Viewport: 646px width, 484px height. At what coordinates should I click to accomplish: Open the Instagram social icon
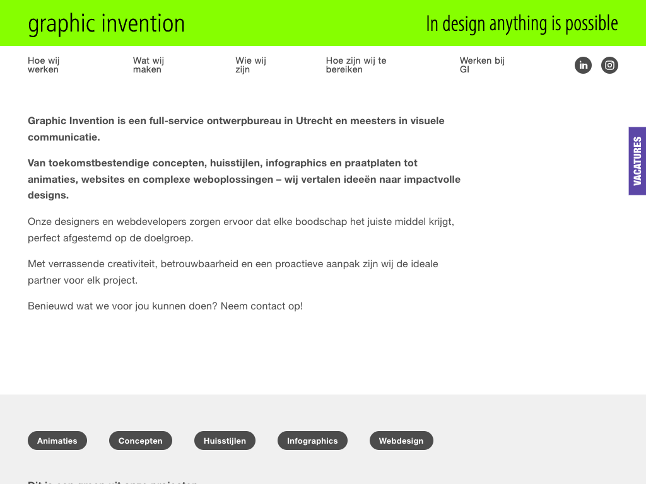(x=609, y=65)
